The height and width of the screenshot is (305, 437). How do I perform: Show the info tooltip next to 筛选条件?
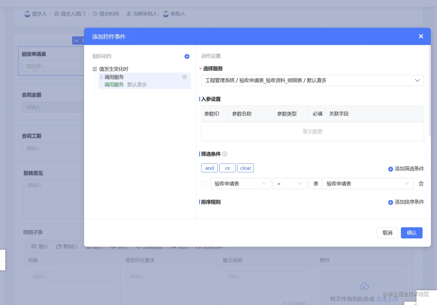point(225,154)
